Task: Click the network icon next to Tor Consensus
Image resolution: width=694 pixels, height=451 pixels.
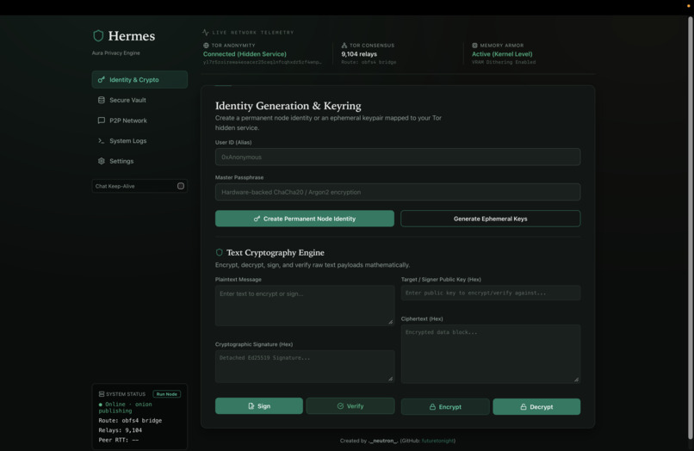Action: (344, 45)
